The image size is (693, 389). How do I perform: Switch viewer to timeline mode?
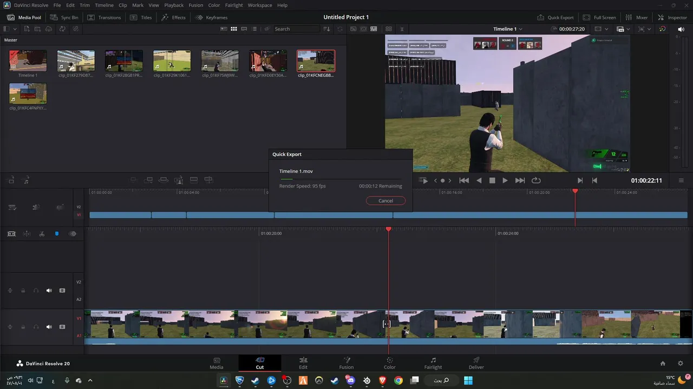coord(374,29)
